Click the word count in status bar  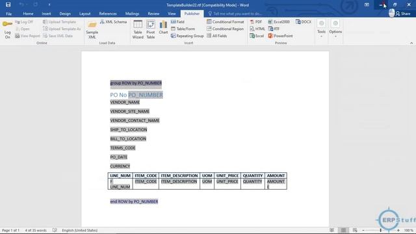(x=36, y=230)
